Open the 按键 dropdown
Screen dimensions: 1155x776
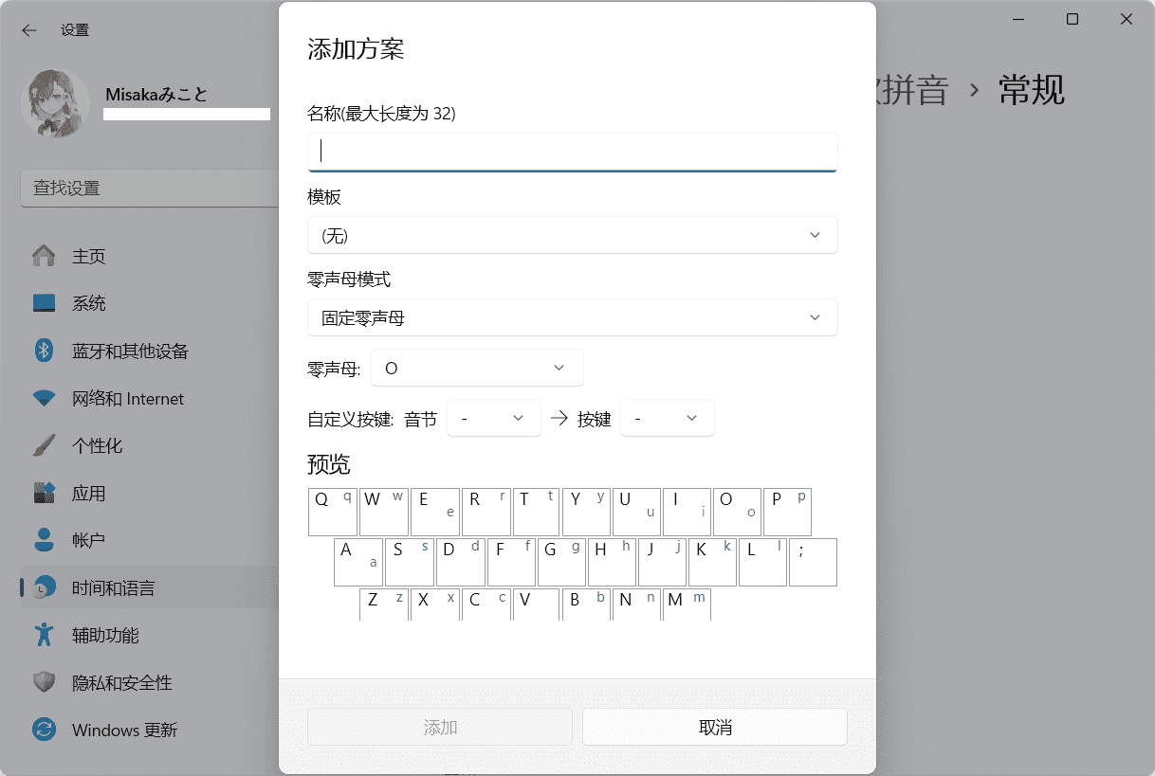[x=667, y=417]
